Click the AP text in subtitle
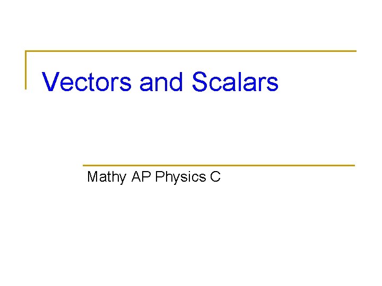 pos(141,177)
